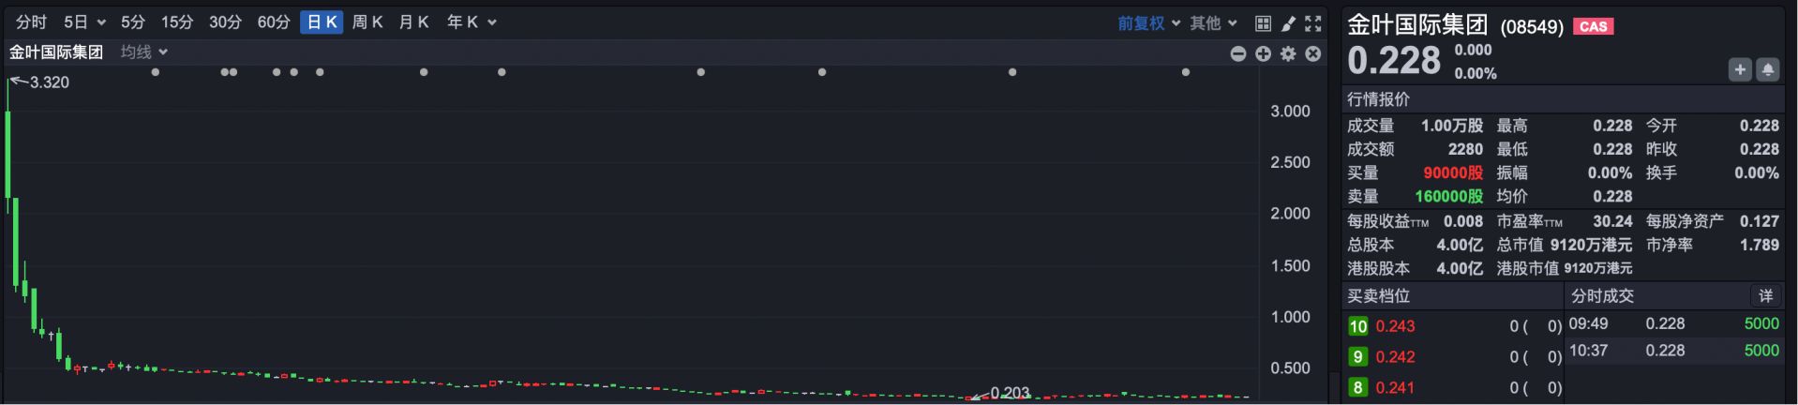Image resolution: width=1798 pixels, height=405 pixels.
Task: Open 详 trade details button
Action: [x=1766, y=296]
